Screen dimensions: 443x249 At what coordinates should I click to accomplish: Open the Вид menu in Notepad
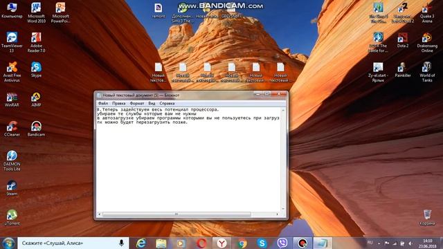point(152,103)
